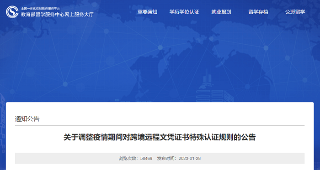Click the 全国一体化在线政务服务平台 tagline
320x170 pixels.
41,9
